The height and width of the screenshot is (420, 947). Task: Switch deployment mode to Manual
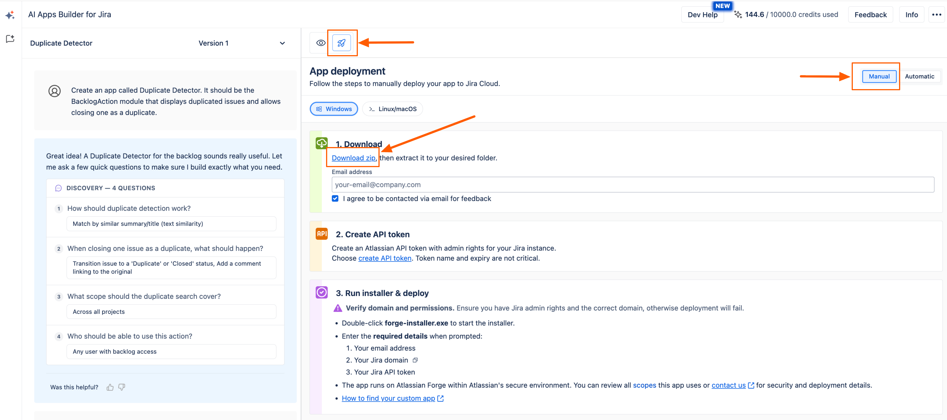(x=879, y=76)
